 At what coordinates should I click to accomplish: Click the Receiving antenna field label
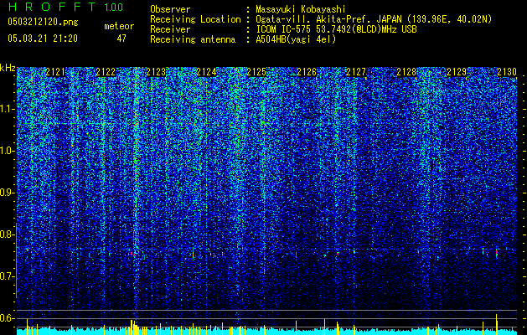[x=193, y=39]
